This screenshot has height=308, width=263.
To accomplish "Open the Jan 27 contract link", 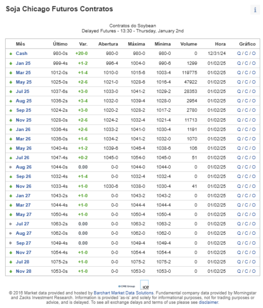I will (23, 196).
